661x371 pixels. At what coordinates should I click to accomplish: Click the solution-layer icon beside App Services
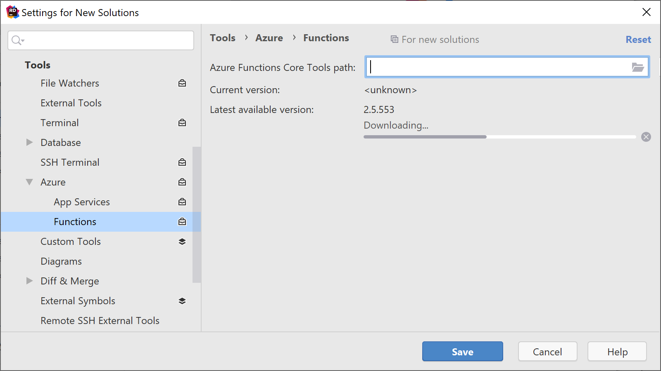coord(182,202)
